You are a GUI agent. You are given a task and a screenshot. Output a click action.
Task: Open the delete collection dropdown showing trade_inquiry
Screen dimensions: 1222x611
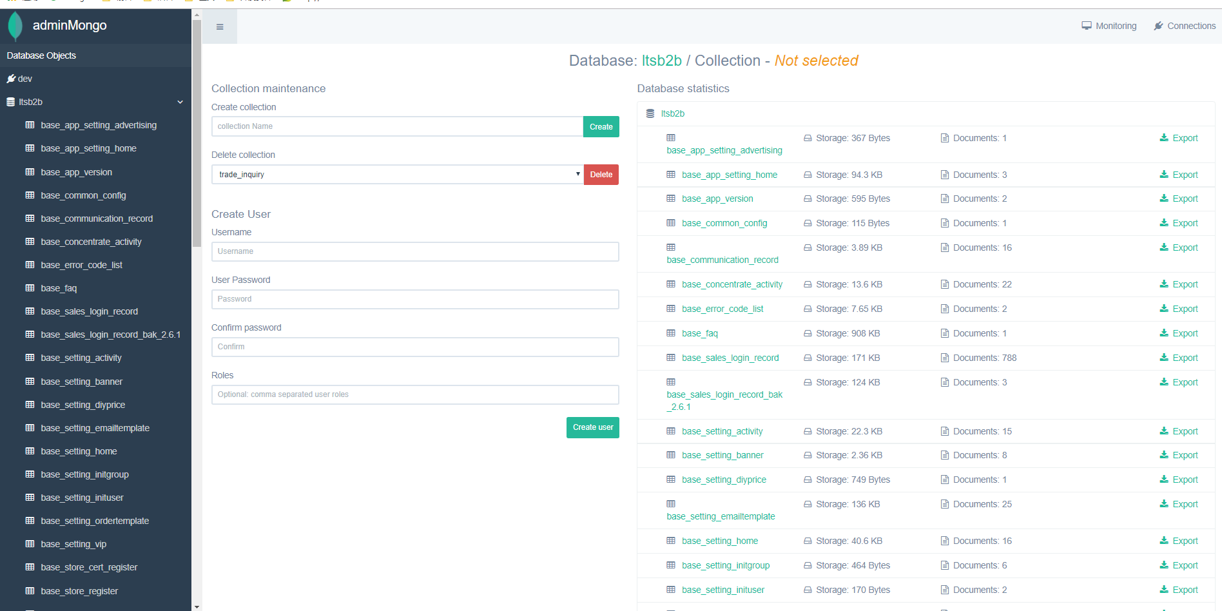(x=396, y=174)
